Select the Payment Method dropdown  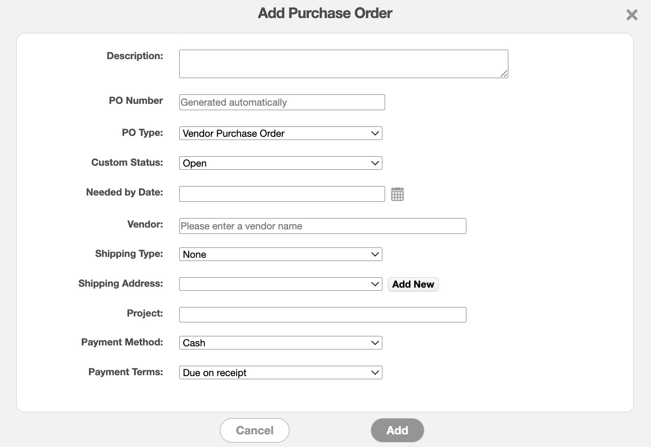280,343
